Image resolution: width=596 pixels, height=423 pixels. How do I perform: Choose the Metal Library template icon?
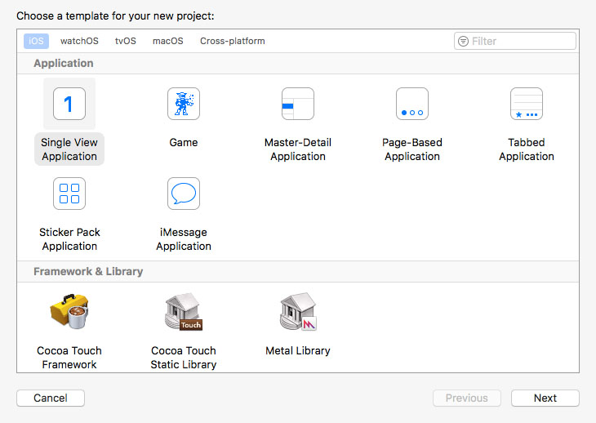coord(298,311)
